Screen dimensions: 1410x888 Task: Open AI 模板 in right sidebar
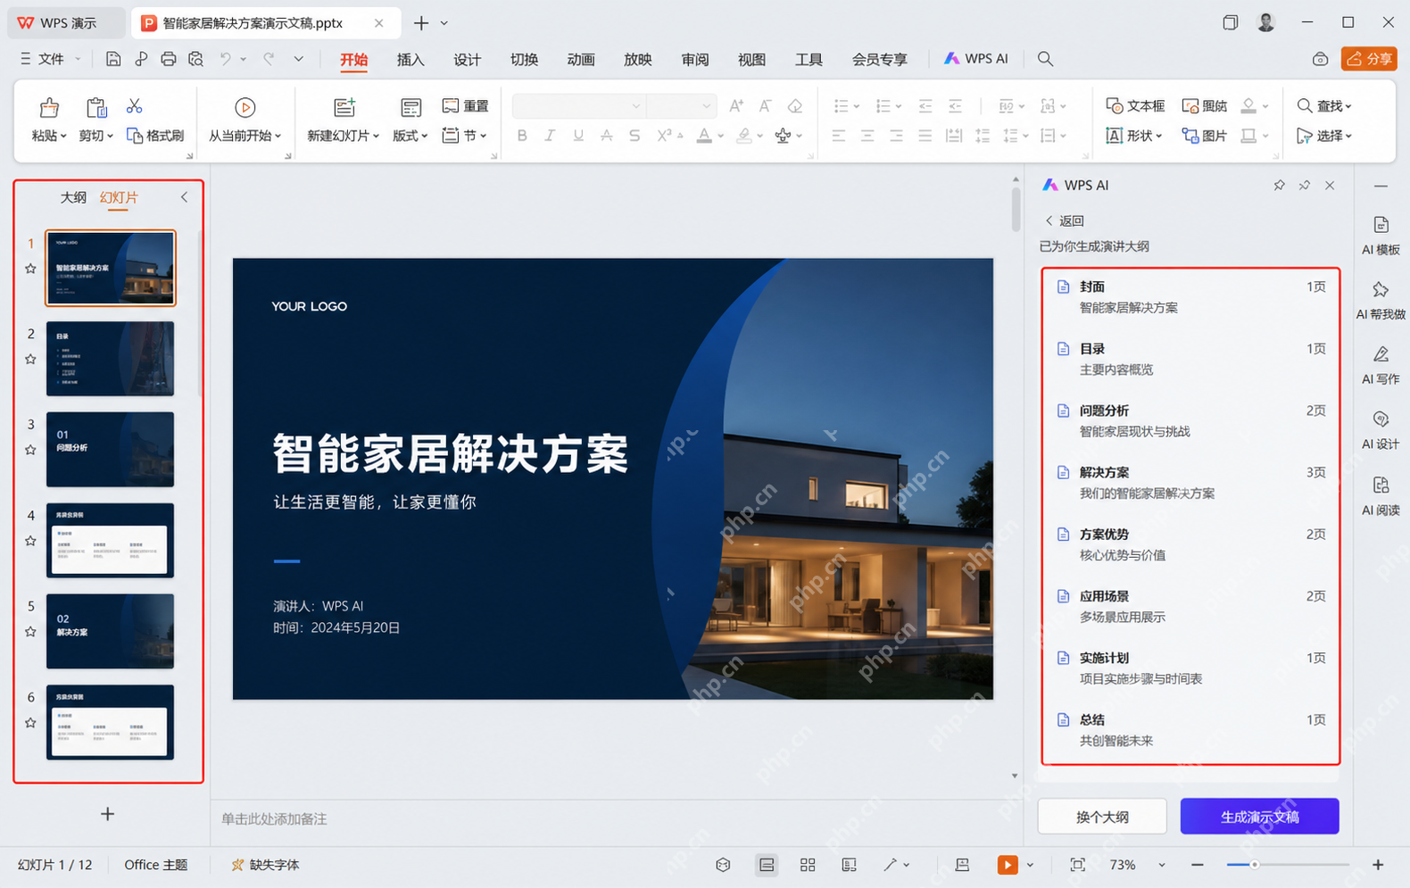(1381, 236)
